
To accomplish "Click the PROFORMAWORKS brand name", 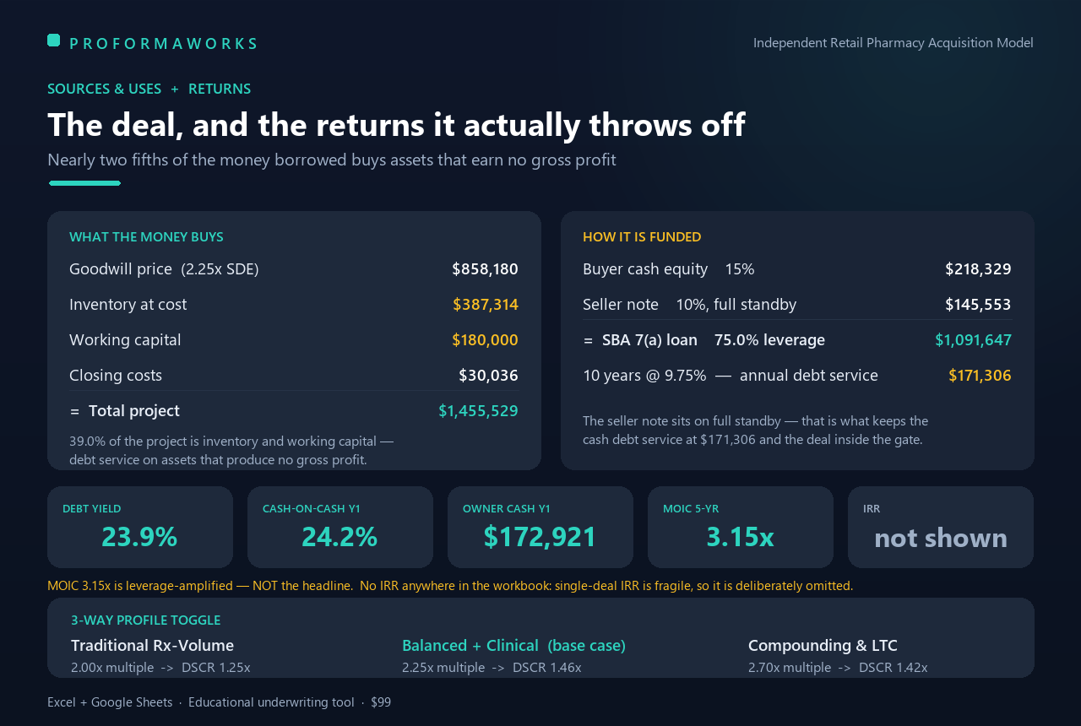I will click(163, 43).
